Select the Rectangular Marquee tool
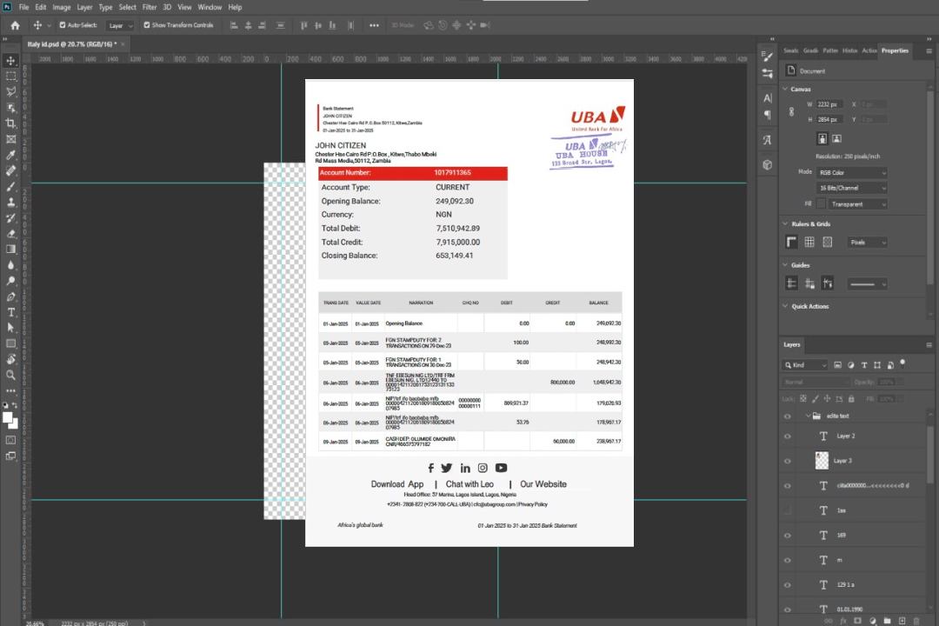This screenshot has width=939, height=626. 10,77
